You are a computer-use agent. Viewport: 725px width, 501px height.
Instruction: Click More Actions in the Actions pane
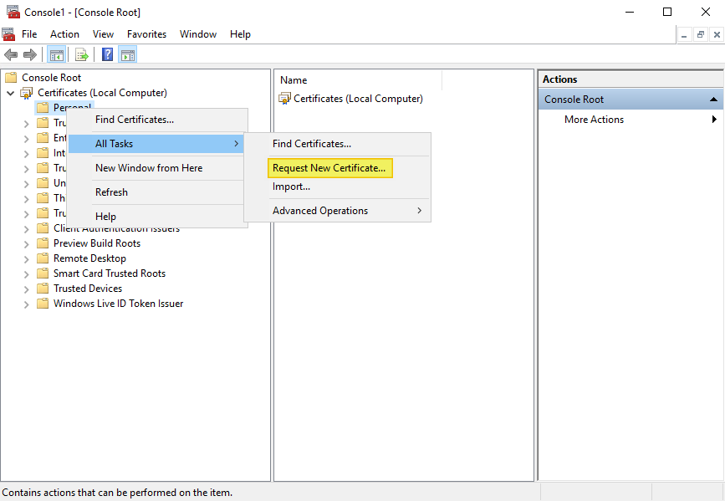point(594,120)
